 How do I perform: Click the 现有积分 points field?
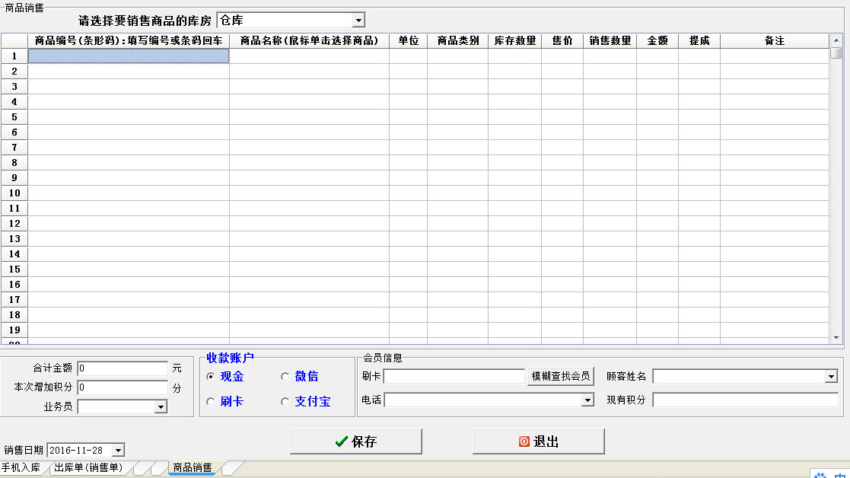tap(746, 400)
